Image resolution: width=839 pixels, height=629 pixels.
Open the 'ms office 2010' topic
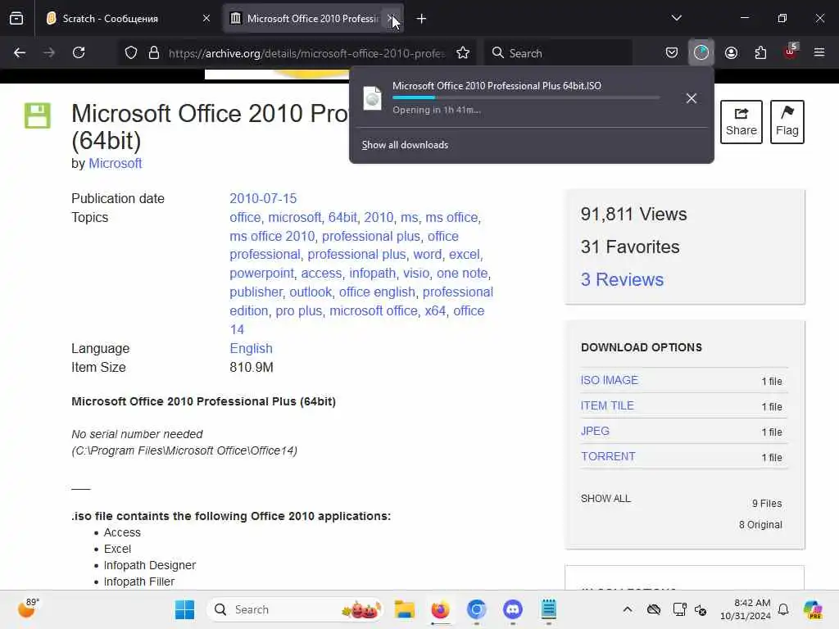(x=272, y=237)
